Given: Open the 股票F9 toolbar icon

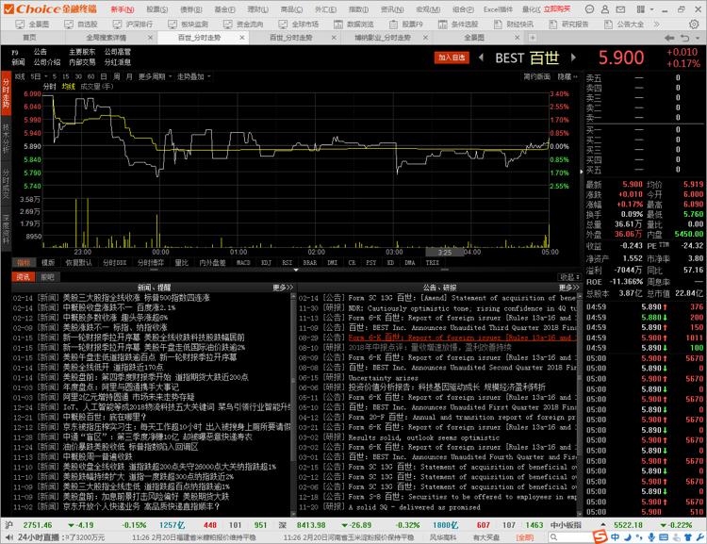Looking at the screenshot, I should tap(393, 25).
